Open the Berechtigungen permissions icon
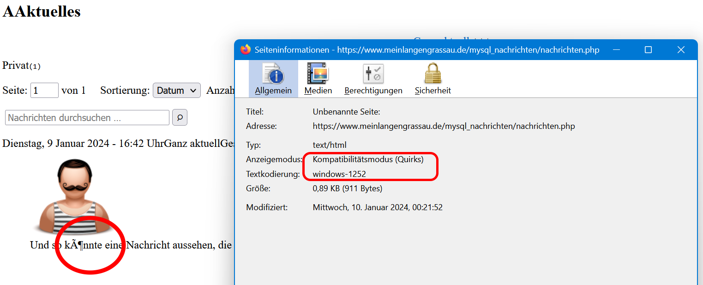This screenshot has width=703, height=285. 373,74
